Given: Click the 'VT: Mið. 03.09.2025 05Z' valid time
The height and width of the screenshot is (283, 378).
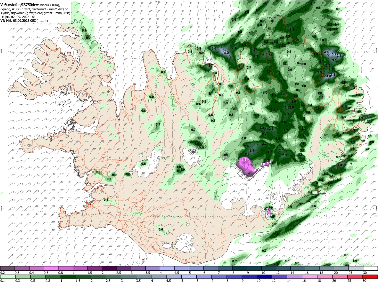Looking at the screenshot, I should [18, 21].
